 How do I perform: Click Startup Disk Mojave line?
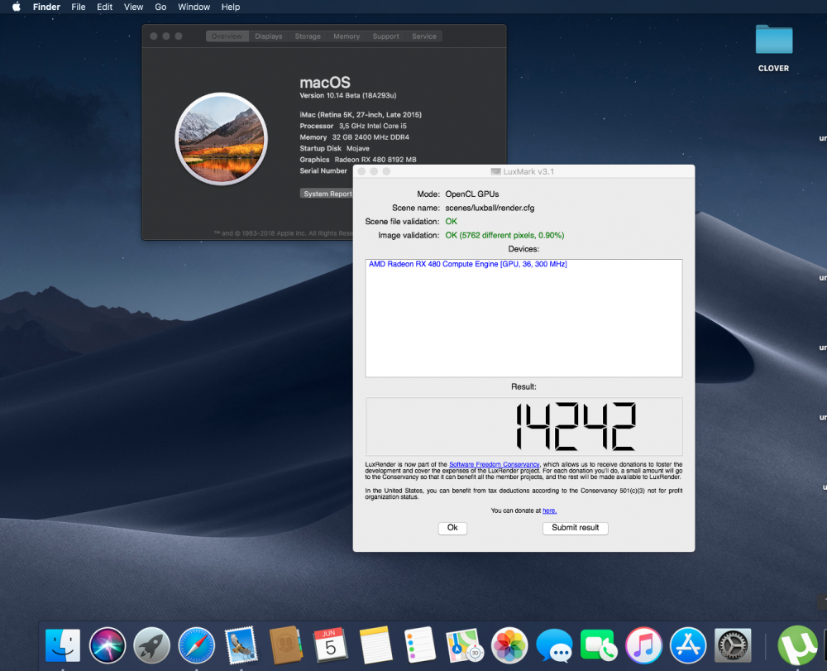[334, 148]
